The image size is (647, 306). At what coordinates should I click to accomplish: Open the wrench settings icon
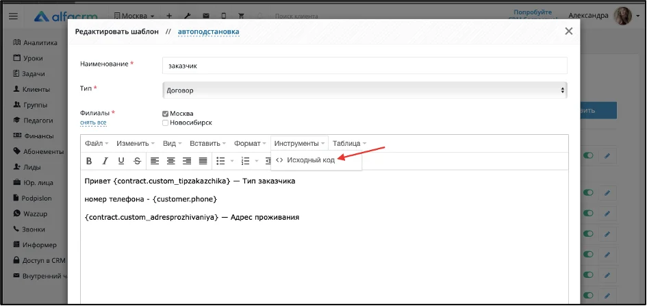pos(187,16)
